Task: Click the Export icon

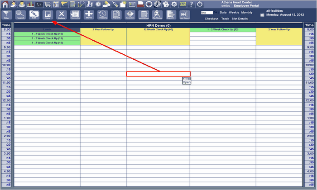Action: (x=170, y=15)
